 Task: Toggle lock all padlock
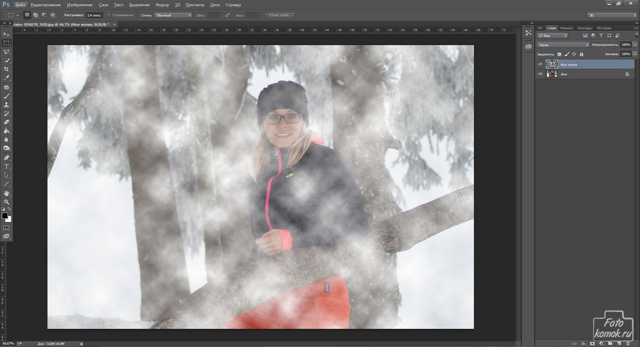click(582, 54)
